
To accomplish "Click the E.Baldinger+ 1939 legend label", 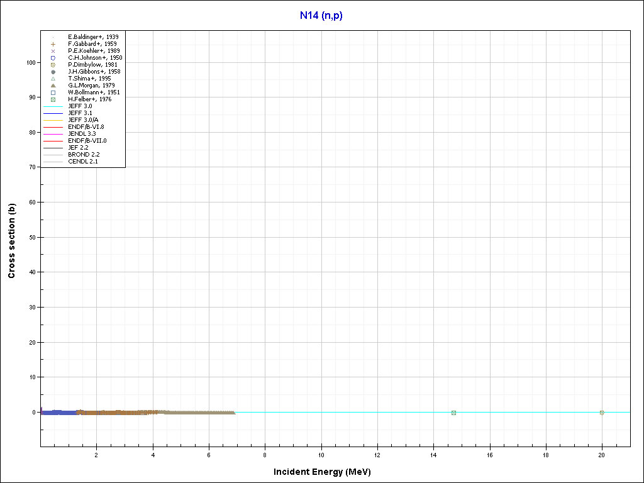I will click(93, 37).
